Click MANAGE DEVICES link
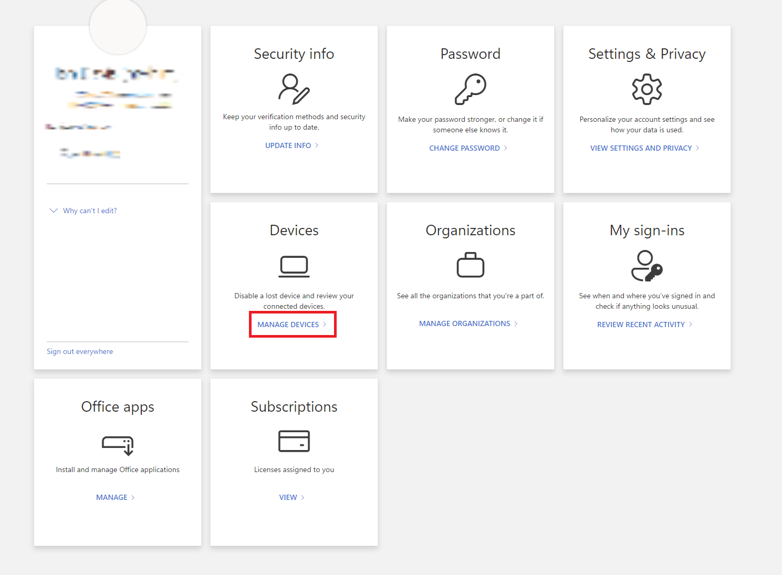782x575 pixels. click(x=288, y=325)
